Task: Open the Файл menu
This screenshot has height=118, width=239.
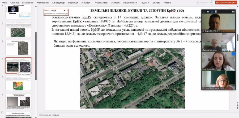Action: click(5, 3)
